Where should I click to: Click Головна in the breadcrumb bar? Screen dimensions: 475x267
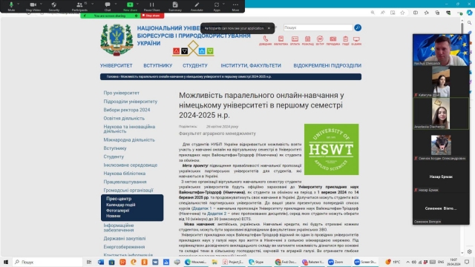(x=112, y=76)
